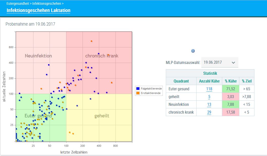This screenshot has width=267, height=156.
Task: Click the Anzahl Kühe column header
Action: tap(209, 81)
